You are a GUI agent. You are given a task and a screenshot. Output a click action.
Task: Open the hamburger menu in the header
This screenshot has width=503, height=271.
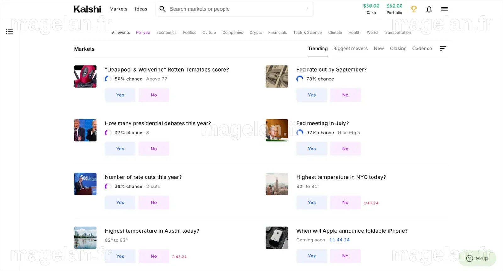[445, 9]
